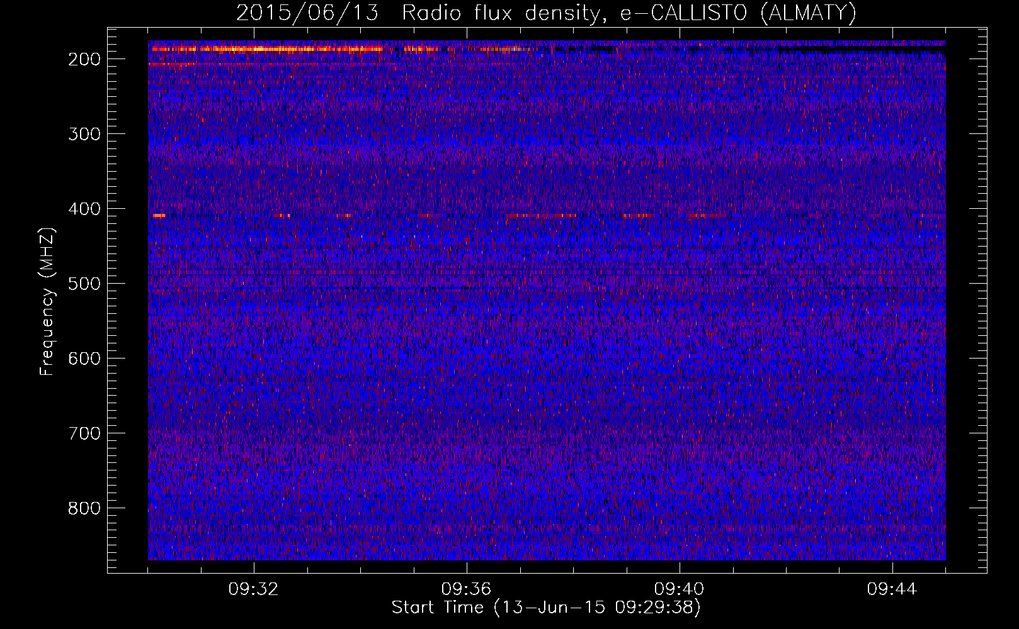Pick the 09:44 time tick label
1019x629 pixels.
(892, 589)
